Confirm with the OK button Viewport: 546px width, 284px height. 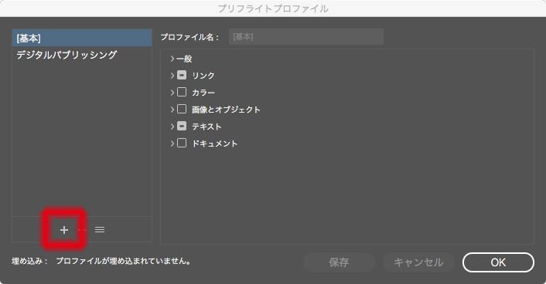(498, 262)
